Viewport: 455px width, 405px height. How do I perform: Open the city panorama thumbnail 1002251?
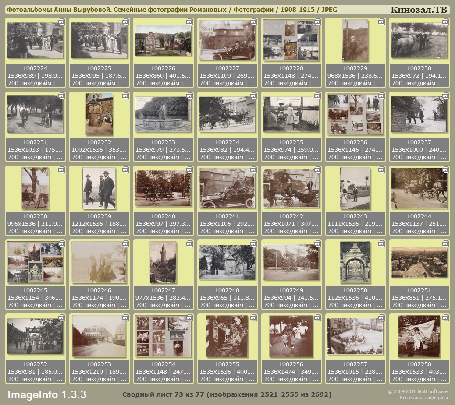[419, 262]
